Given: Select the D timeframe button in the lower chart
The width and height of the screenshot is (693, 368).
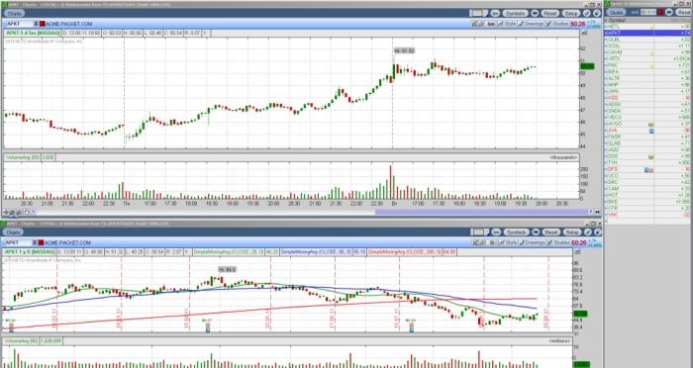Looking at the screenshot, I should [x=491, y=242].
